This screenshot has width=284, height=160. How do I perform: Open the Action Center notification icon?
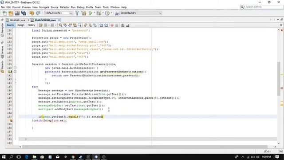tap(277, 157)
